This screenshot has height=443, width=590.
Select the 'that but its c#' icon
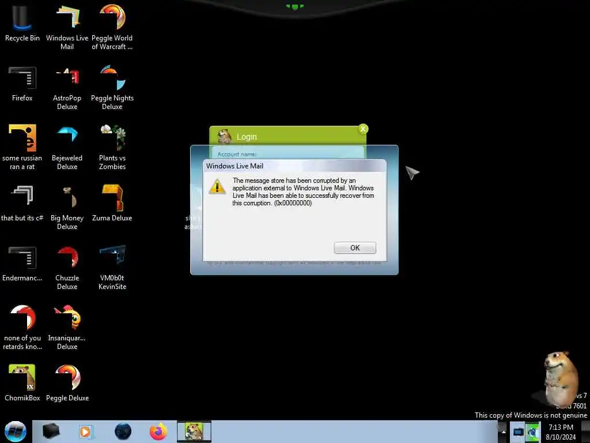coord(22,203)
